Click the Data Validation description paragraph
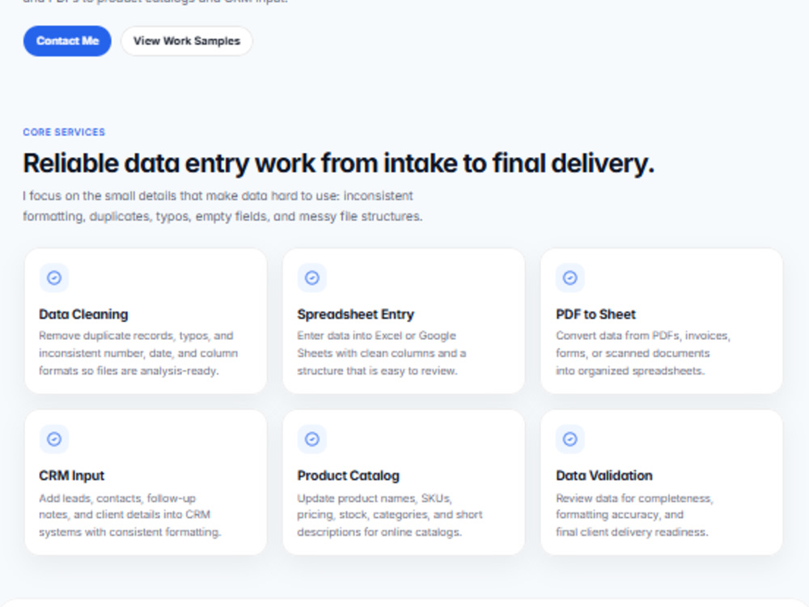Image resolution: width=809 pixels, height=607 pixels. (634, 515)
